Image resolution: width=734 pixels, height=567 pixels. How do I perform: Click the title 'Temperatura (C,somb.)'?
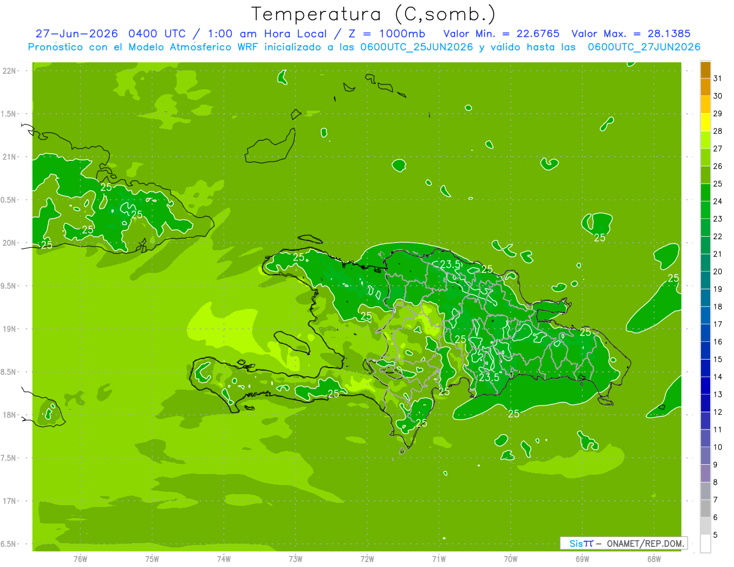[x=374, y=14]
